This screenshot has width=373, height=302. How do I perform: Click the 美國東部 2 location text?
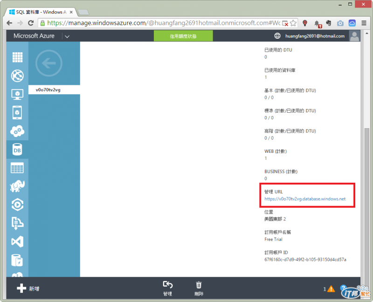coord(275,219)
